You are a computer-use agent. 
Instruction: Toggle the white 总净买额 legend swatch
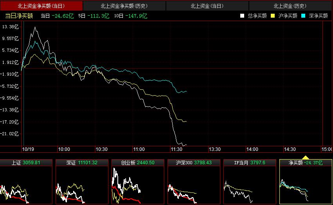242,16
